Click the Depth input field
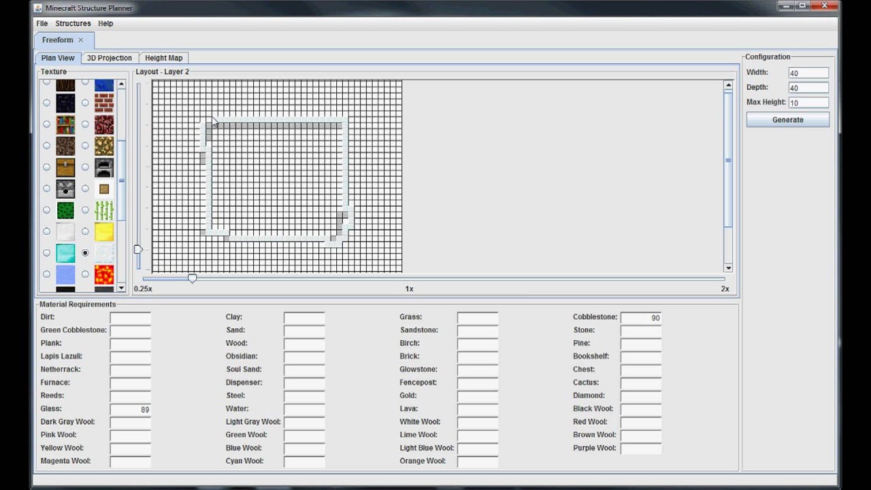The image size is (871, 490). coord(808,88)
